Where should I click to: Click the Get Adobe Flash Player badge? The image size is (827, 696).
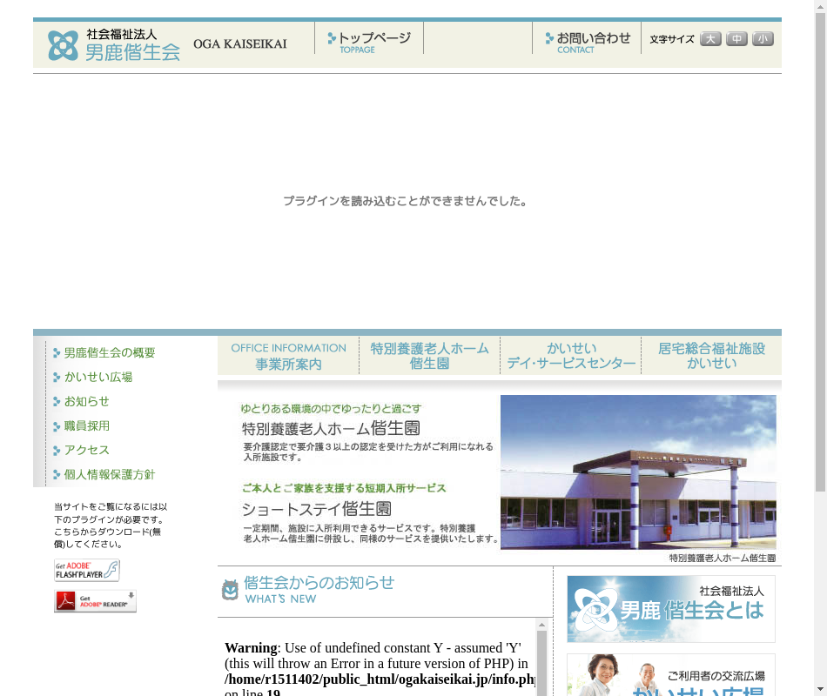(86, 571)
